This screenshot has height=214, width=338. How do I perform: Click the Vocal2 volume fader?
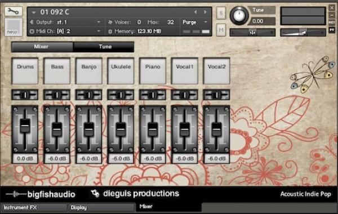coord(216,130)
